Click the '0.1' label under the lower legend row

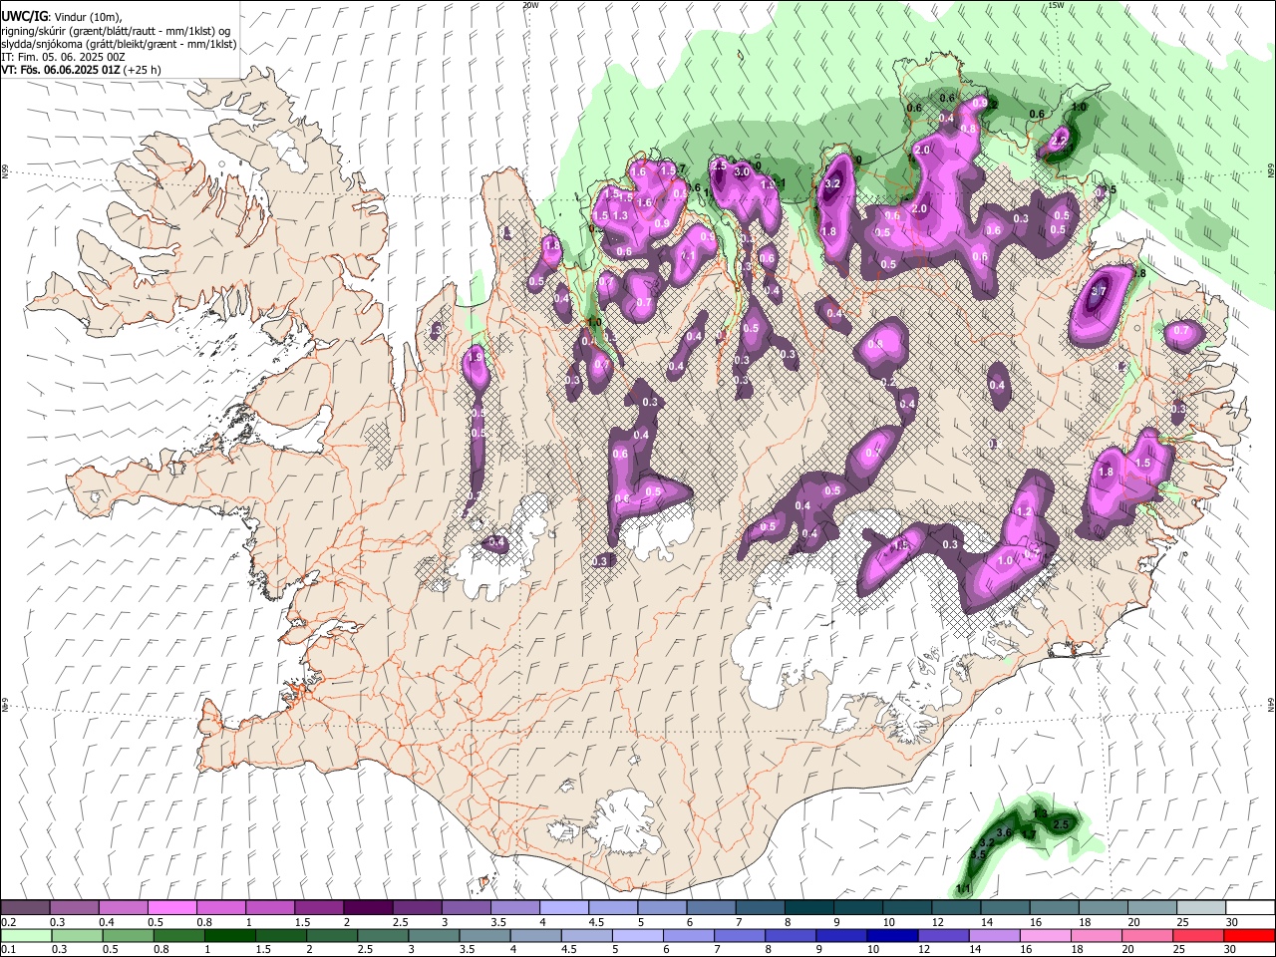pyautogui.click(x=9, y=950)
